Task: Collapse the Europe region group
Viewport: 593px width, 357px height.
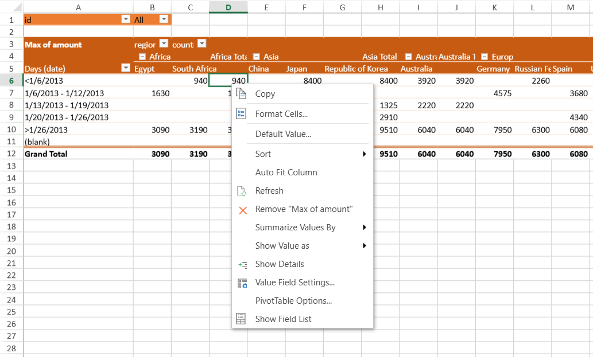Action: [x=485, y=57]
